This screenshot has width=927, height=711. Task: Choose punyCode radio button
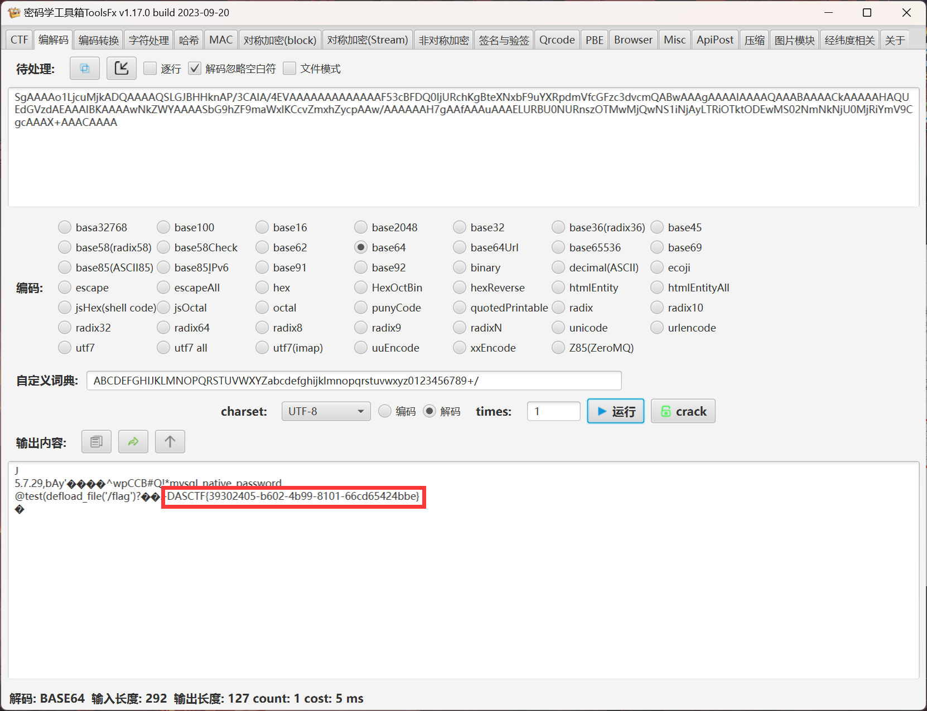tap(361, 308)
